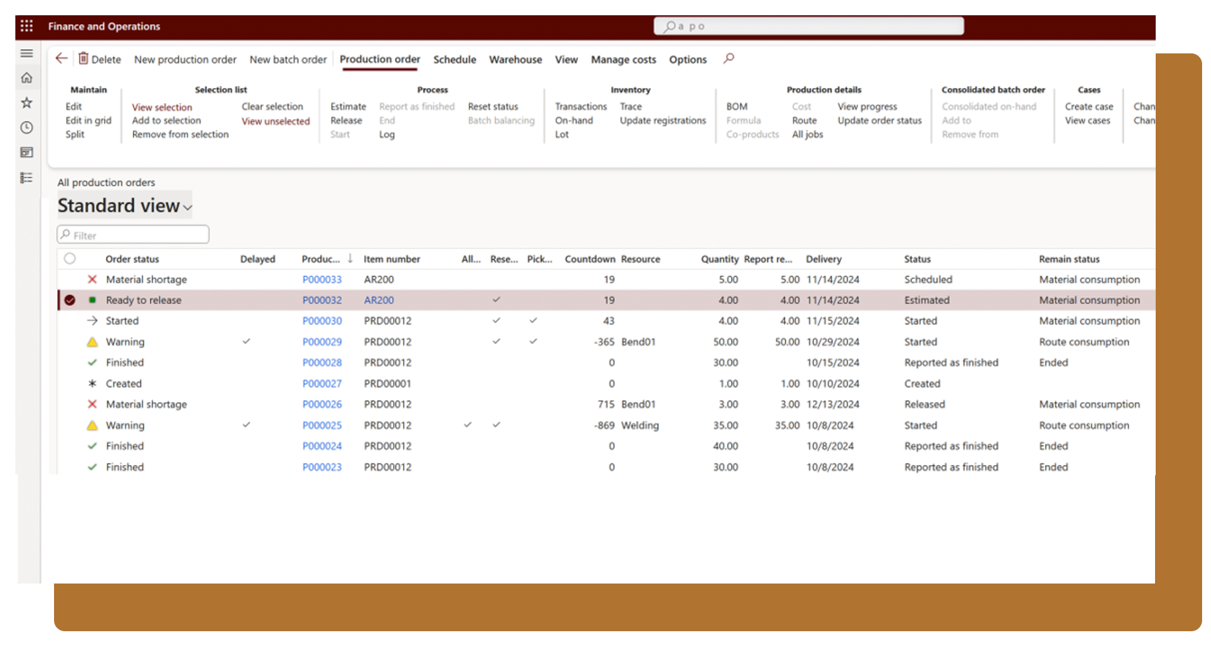Open the Manage costs tab
1211x656 pixels.
pos(623,60)
